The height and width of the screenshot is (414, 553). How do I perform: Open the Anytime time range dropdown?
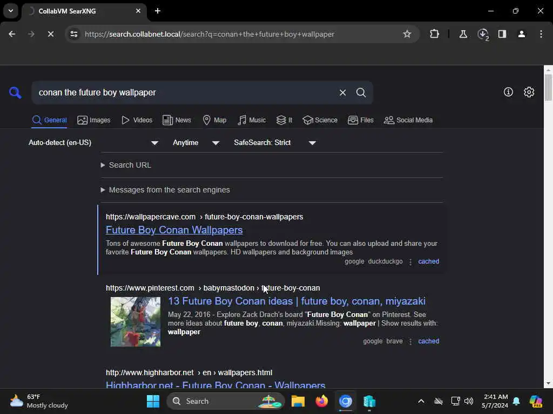[196, 142]
